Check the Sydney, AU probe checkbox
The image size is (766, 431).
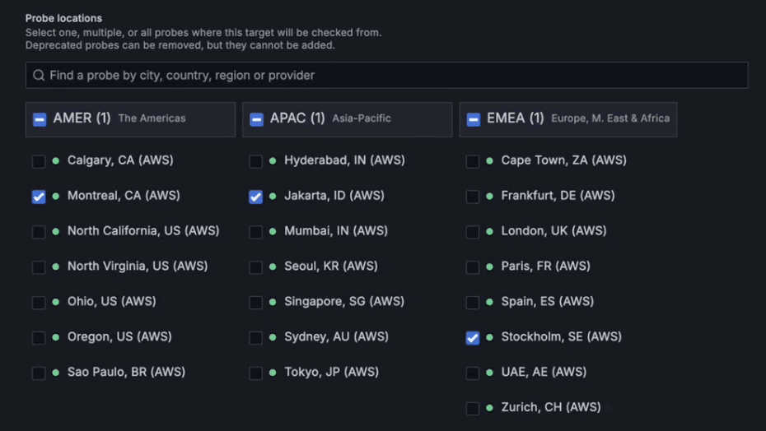pyautogui.click(x=255, y=338)
